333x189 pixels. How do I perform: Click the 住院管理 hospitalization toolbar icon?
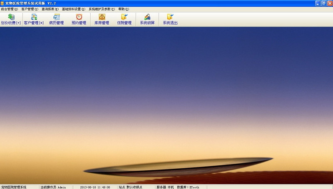coord(124,19)
